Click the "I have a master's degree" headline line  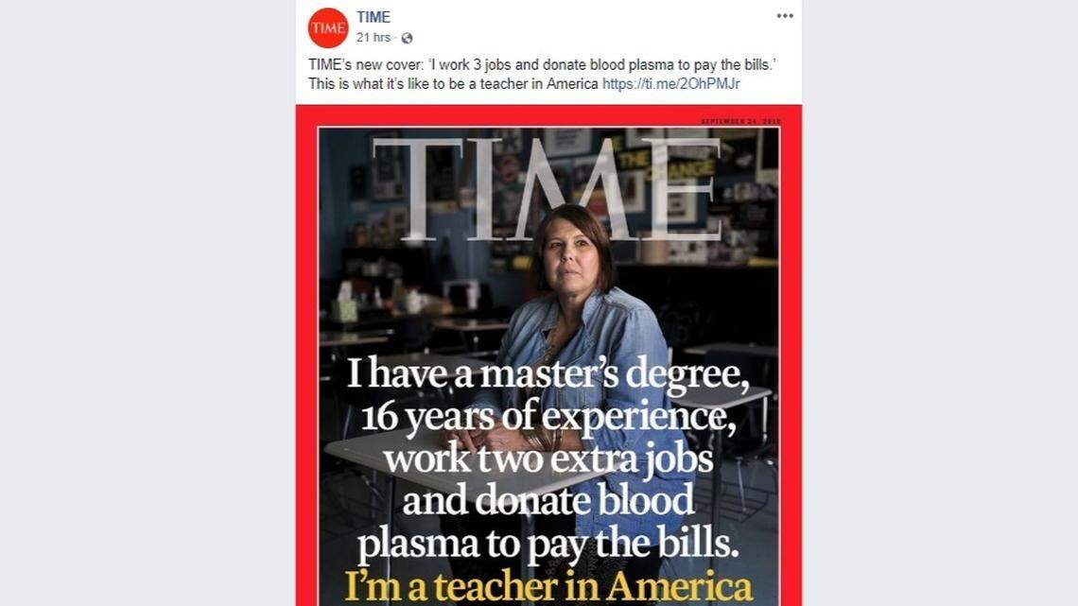[548, 374]
